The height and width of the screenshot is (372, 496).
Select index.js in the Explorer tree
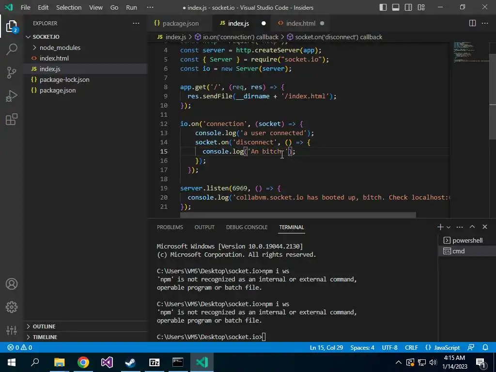(x=85, y=69)
